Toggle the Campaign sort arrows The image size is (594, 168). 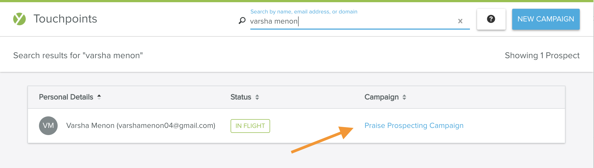click(404, 97)
